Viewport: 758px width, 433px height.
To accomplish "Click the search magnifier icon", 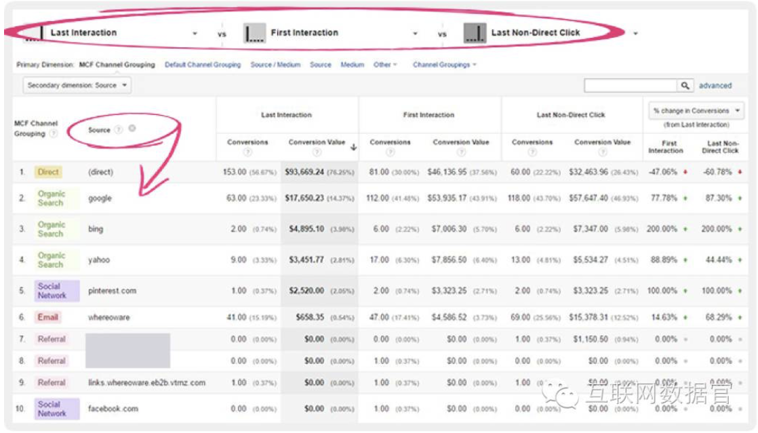I will coord(685,86).
